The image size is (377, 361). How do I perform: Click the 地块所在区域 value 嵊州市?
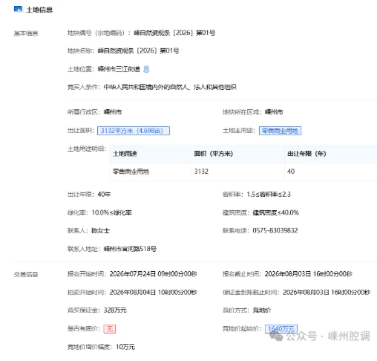[x=274, y=112]
